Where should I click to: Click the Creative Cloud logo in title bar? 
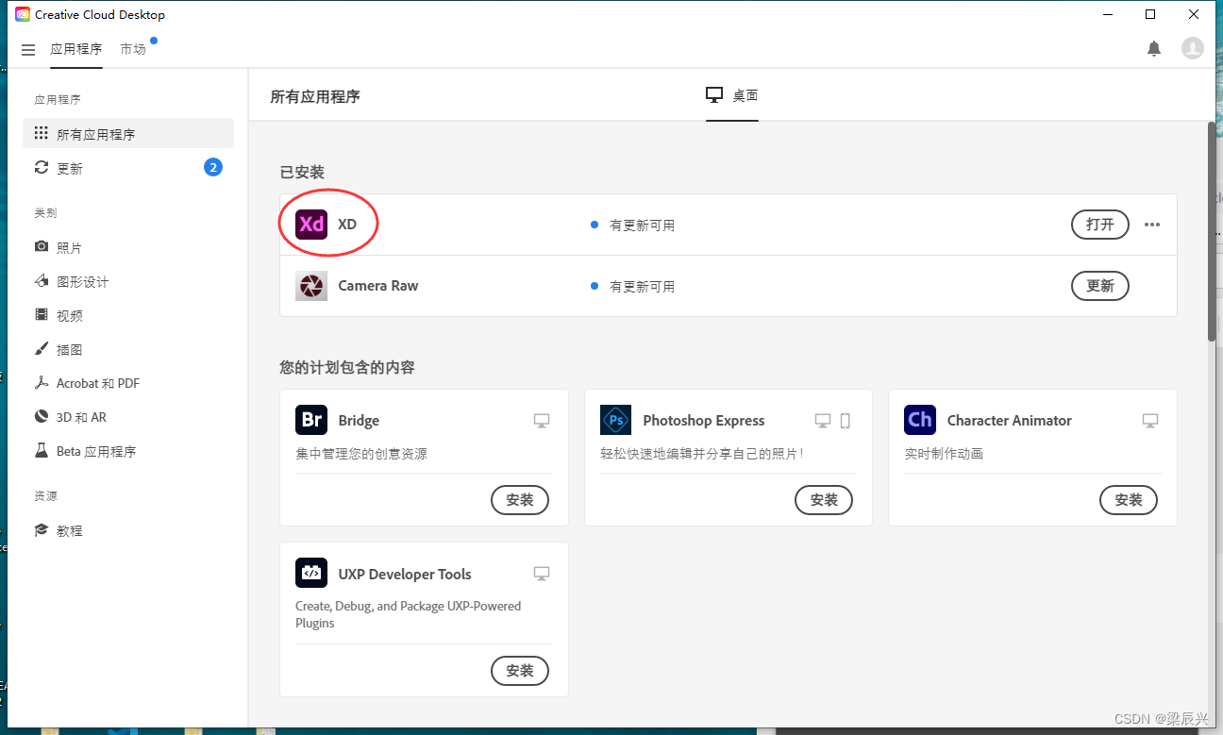pos(23,14)
